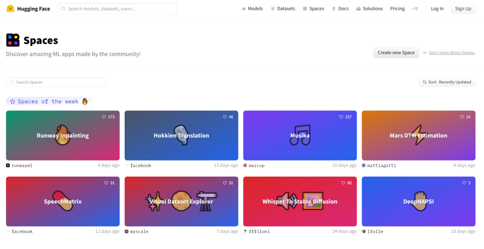Expand the more options menu beside Pricing

pos(415,8)
